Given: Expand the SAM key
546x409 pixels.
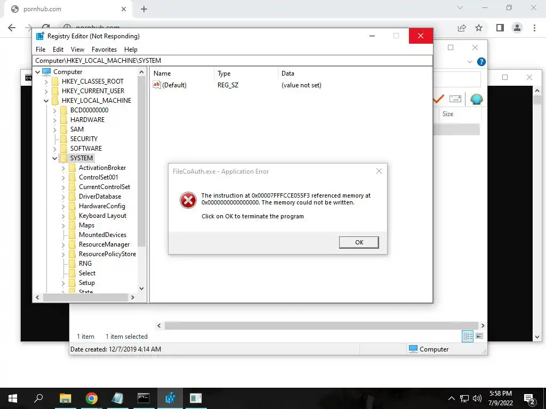Looking at the screenshot, I should (55, 130).
